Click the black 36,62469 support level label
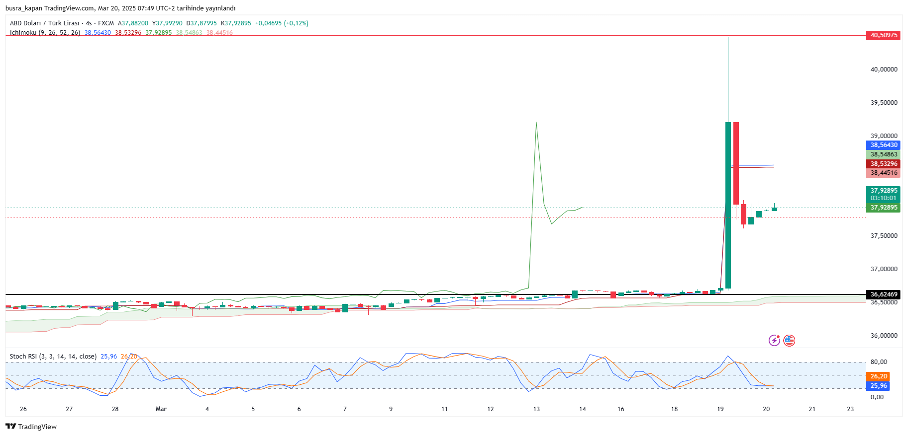Image resolution: width=908 pixels, height=436 pixels. click(x=884, y=294)
